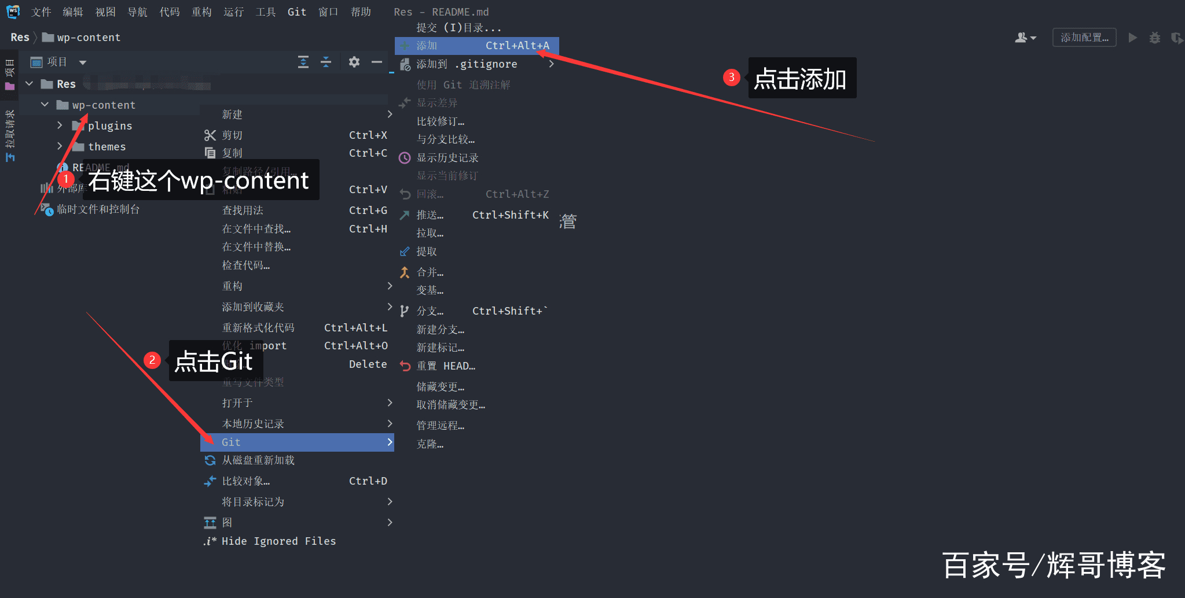Click the WebStorm logo icon
Viewport: 1185px width, 598px height.
point(13,12)
